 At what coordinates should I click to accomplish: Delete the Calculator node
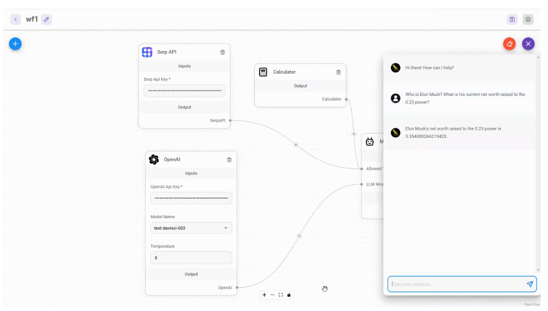339,72
